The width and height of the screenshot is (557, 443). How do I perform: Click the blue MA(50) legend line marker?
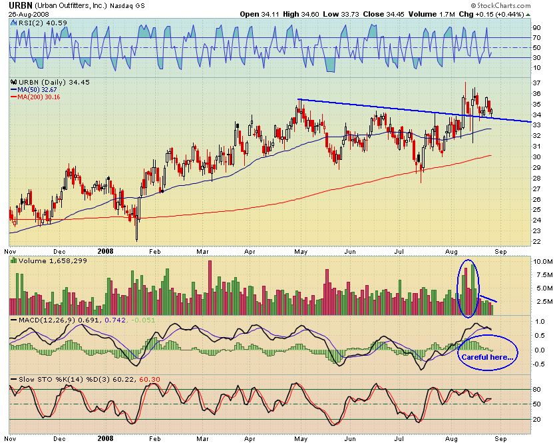(14, 90)
